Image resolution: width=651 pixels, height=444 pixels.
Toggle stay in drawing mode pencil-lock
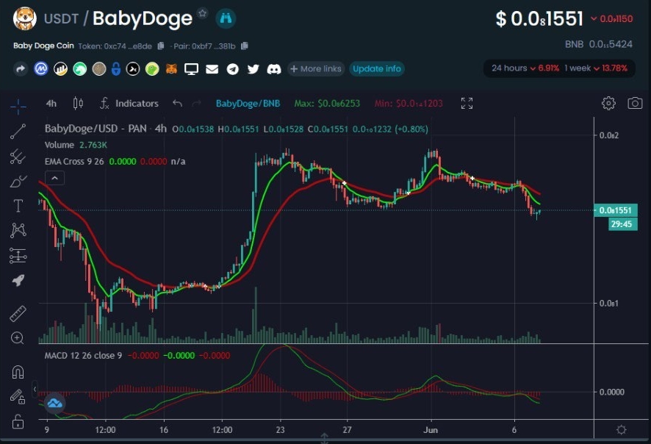pos(18,397)
